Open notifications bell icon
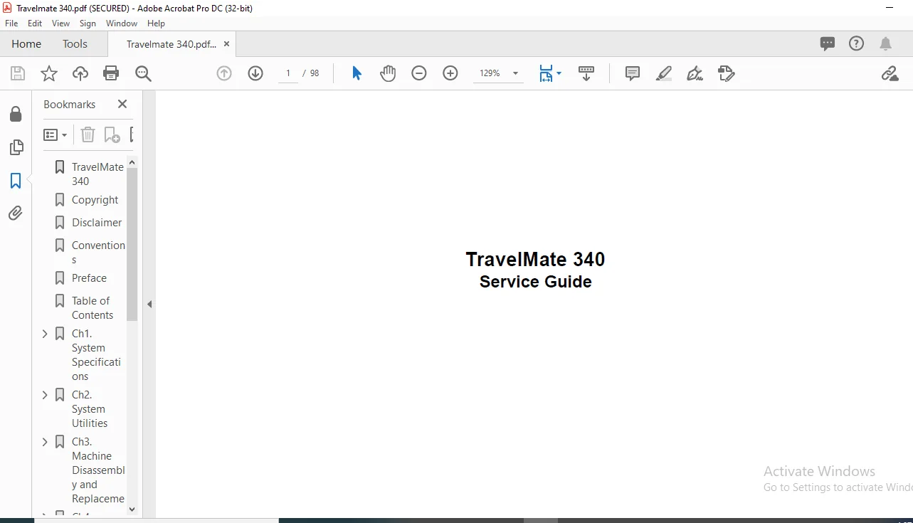 point(885,43)
